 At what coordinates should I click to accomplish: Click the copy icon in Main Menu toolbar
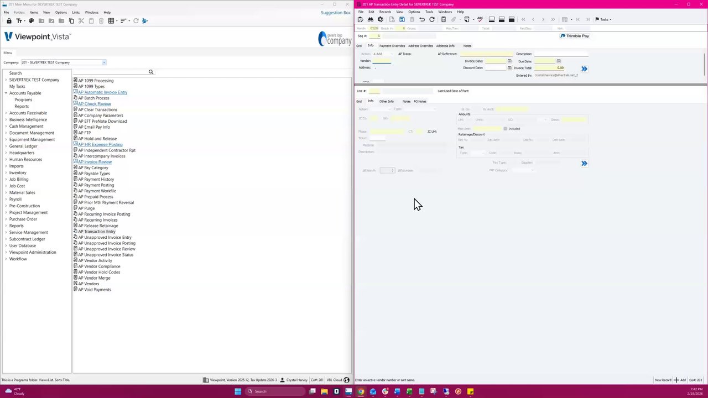(71, 21)
